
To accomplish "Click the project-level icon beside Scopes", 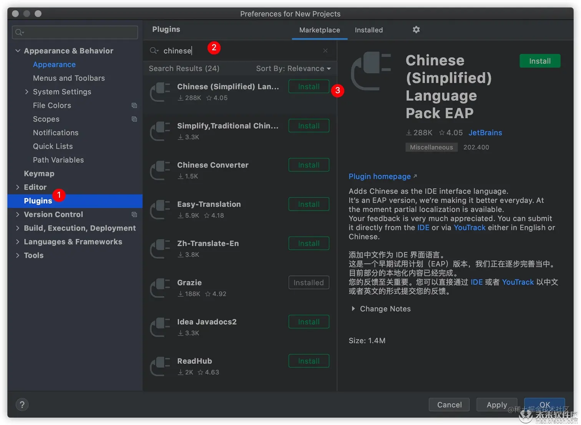I will coord(134,119).
